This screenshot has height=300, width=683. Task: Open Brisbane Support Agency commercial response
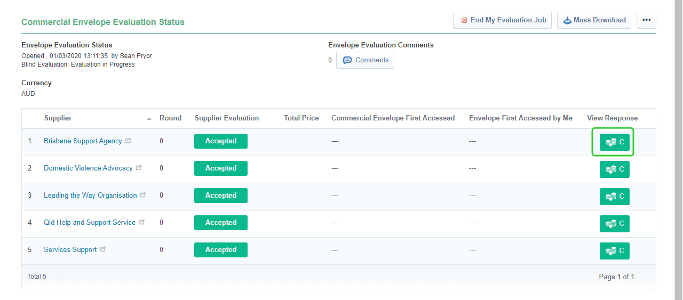click(614, 142)
